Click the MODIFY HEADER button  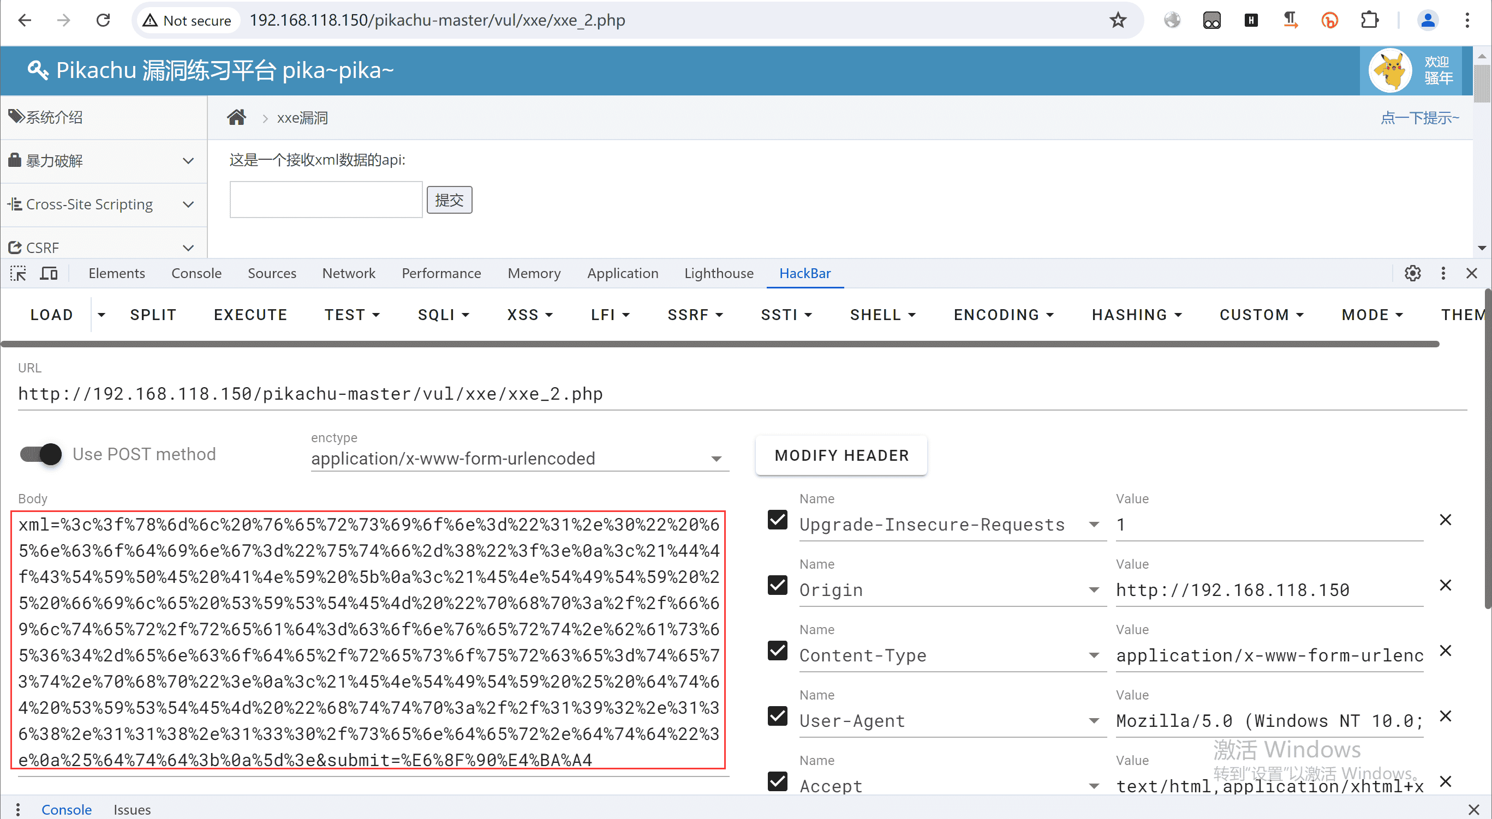tap(841, 455)
